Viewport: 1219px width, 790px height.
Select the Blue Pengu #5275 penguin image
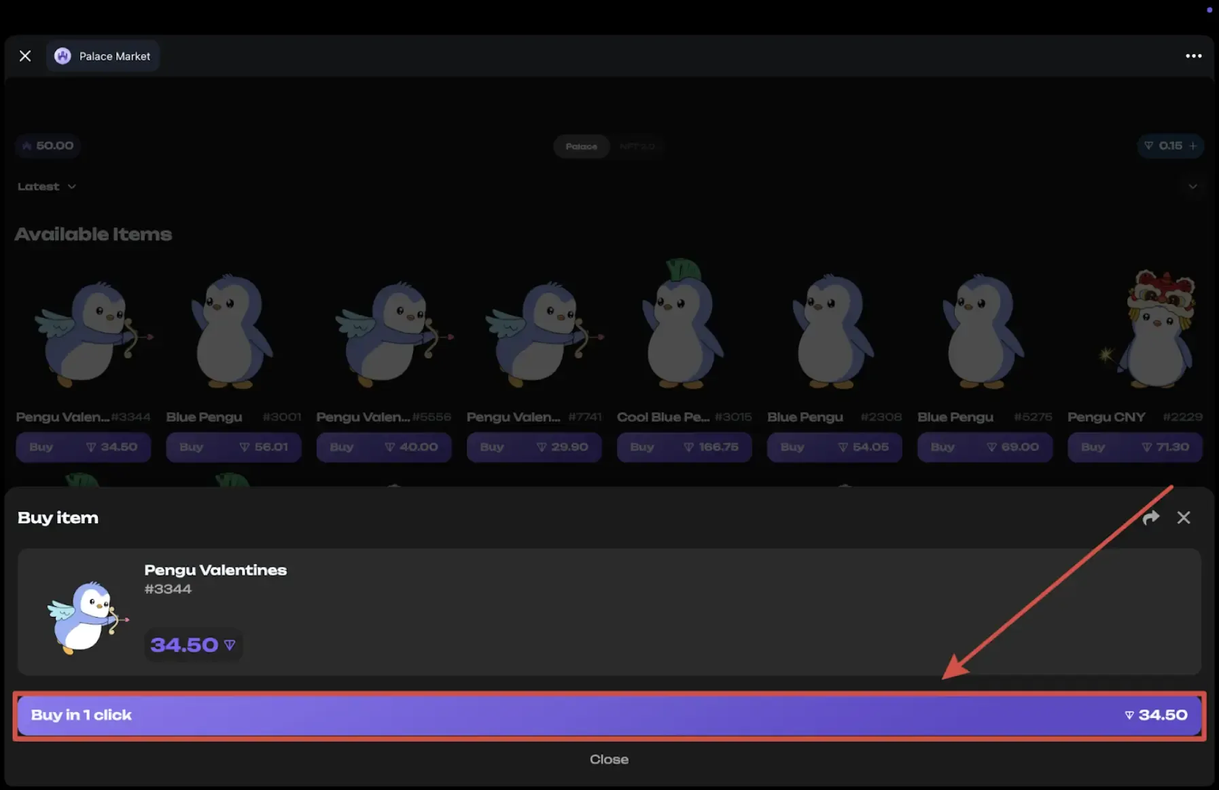point(984,333)
